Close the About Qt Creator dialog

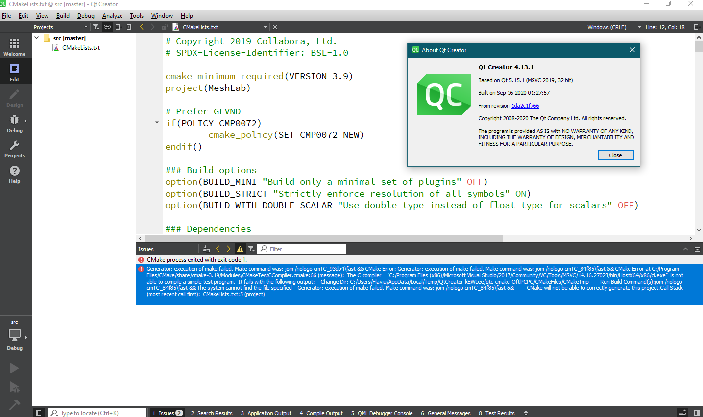click(x=616, y=155)
